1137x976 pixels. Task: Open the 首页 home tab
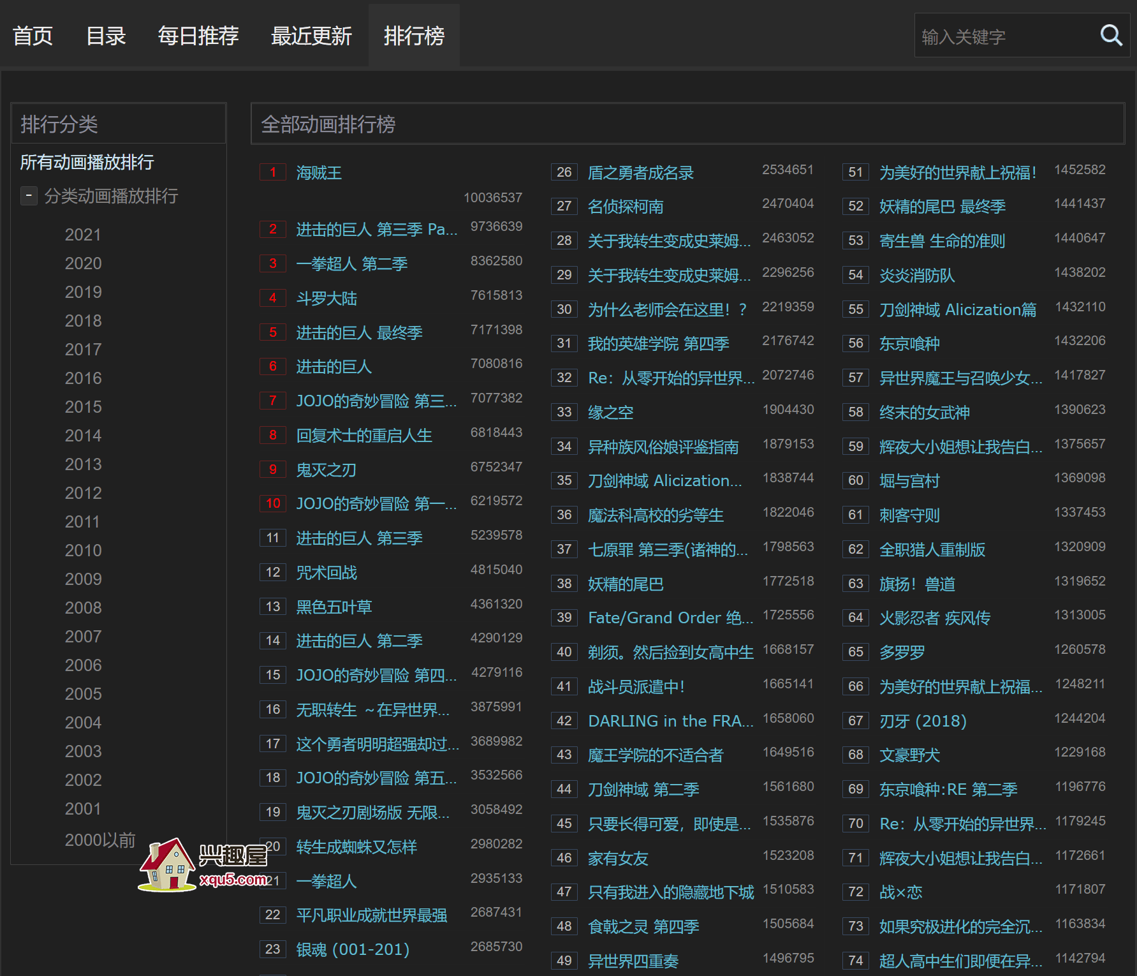click(x=33, y=36)
